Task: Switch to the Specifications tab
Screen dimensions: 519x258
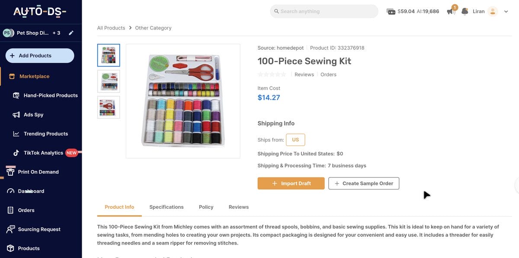Action: coord(166,207)
